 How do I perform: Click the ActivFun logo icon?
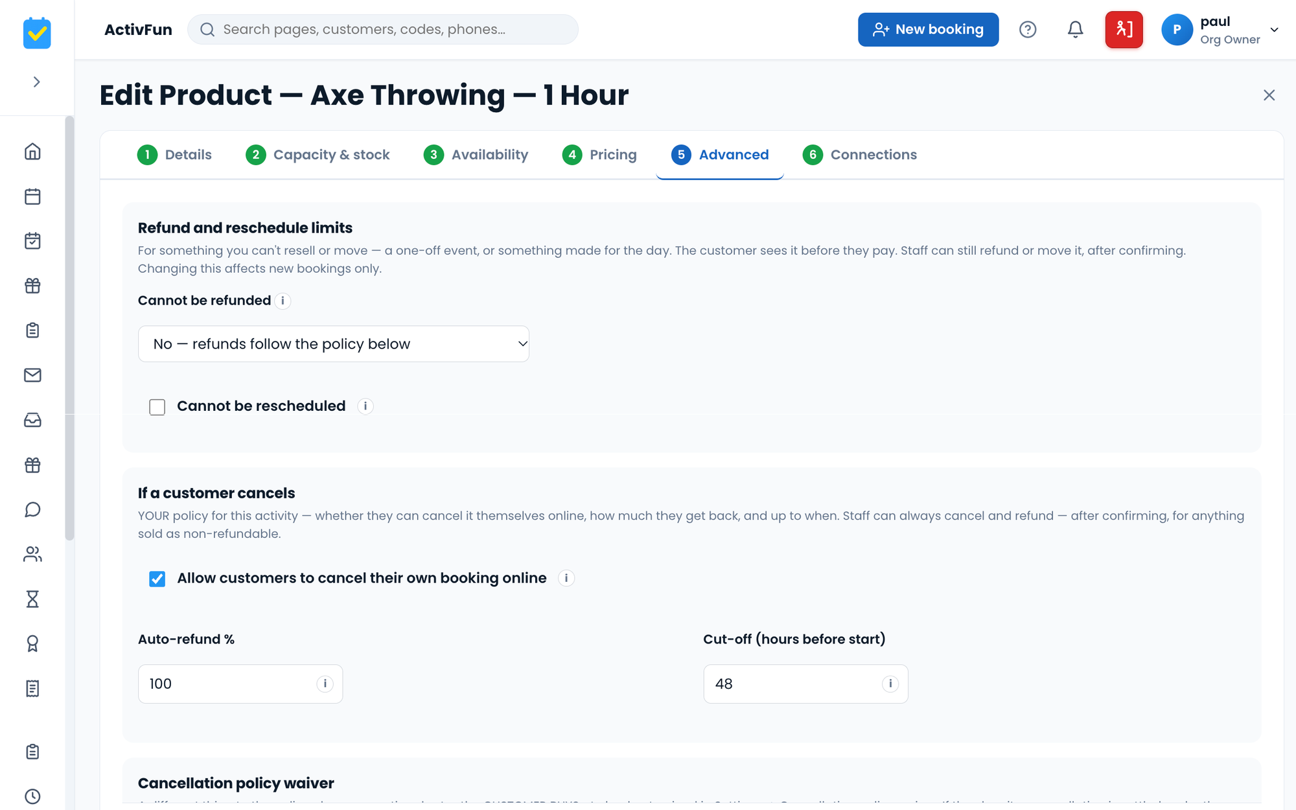point(37,32)
